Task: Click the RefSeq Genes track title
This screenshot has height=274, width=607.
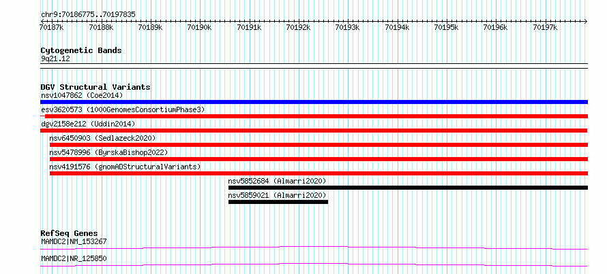Action: pos(70,233)
